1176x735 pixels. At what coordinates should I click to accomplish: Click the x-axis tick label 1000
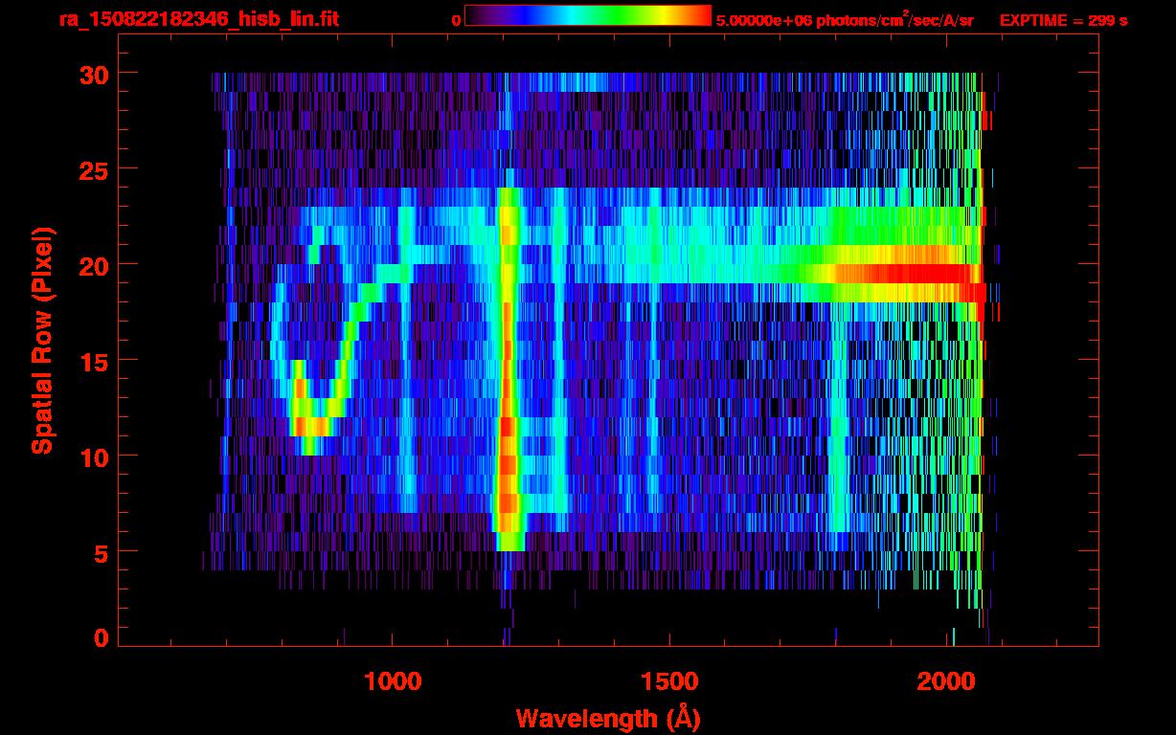393,680
